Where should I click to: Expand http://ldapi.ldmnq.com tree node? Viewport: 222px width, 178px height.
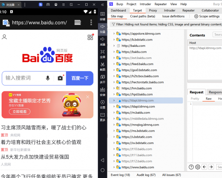coord(114,100)
